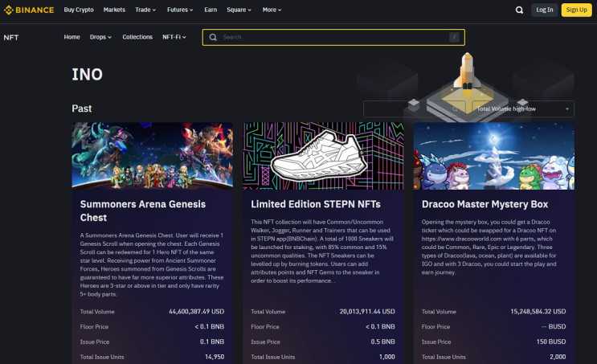Expand the Trade menu
Image resolution: width=597 pixels, height=364 pixels.
point(145,10)
